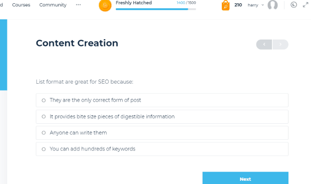The width and height of the screenshot is (311, 184).
Task: Enter fullscreen with the expand arrows icon
Action: (x=305, y=5)
